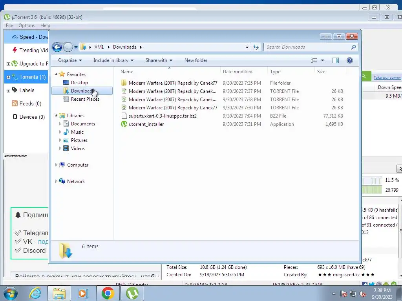Open the Organize menu
Image resolution: width=402 pixels, height=301 pixels.
click(70, 60)
